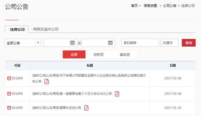This screenshot has width=201, height=116.
Task: Open PDF for 第一届董事会第三十五次会议决议公告
Action: [117, 94]
